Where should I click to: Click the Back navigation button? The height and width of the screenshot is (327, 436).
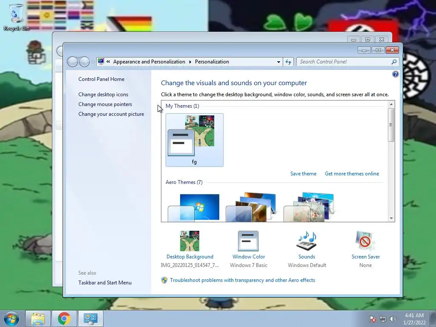click(x=72, y=62)
